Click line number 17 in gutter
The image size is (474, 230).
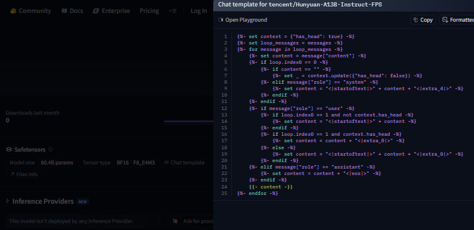click(224, 141)
